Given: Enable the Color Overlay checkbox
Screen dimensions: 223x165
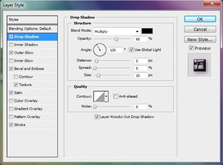Looking at the screenshot, I should [x=11, y=101].
